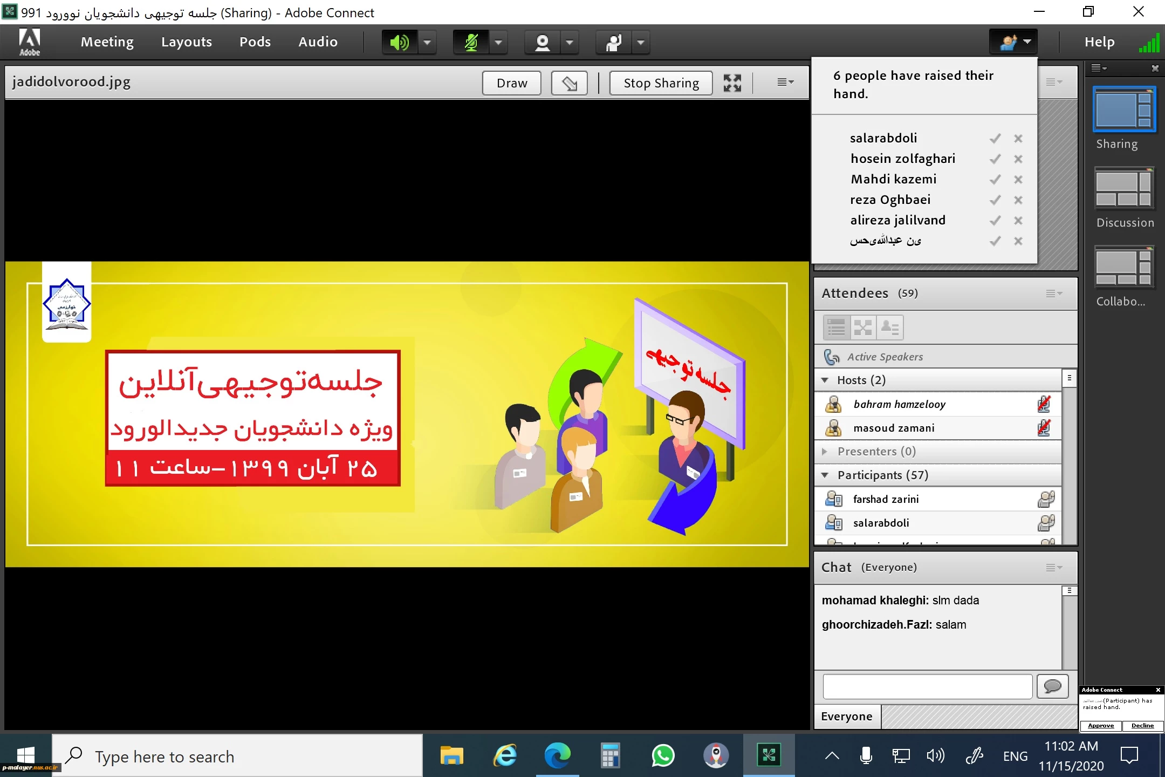This screenshot has width=1165, height=777.
Task: Collapse the Hosts group
Action: tap(825, 380)
